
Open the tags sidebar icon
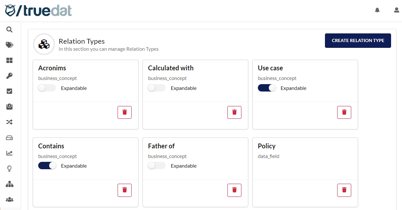(x=9, y=45)
